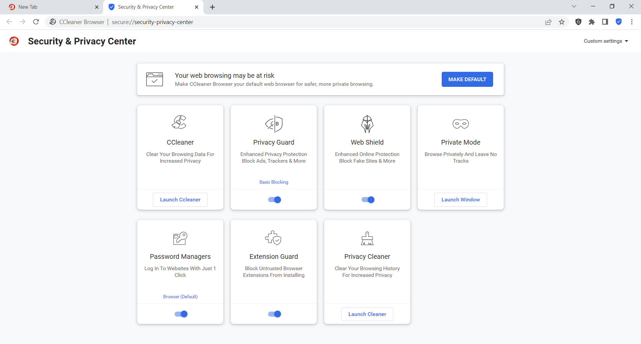Open the tab search chevron in title bar
Image resolution: width=641 pixels, height=344 pixels.
coord(574,6)
